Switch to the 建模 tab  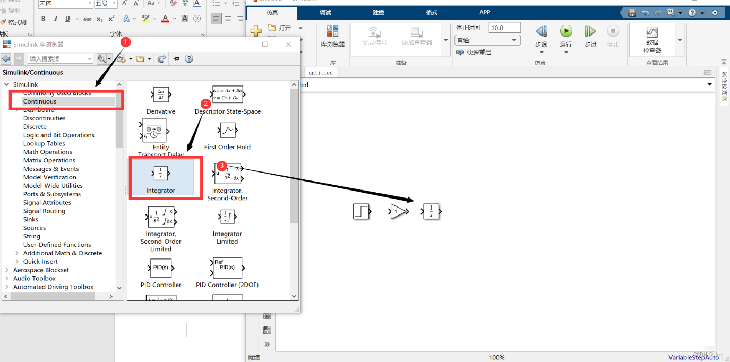379,12
